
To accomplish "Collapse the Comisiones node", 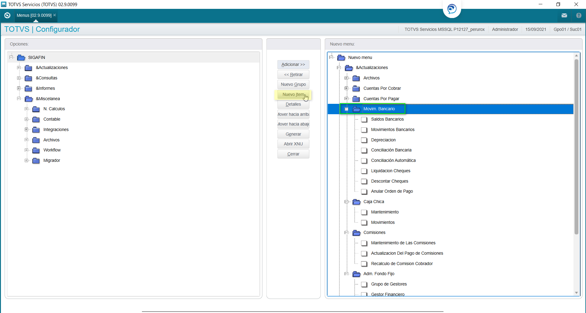I will point(346,232).
